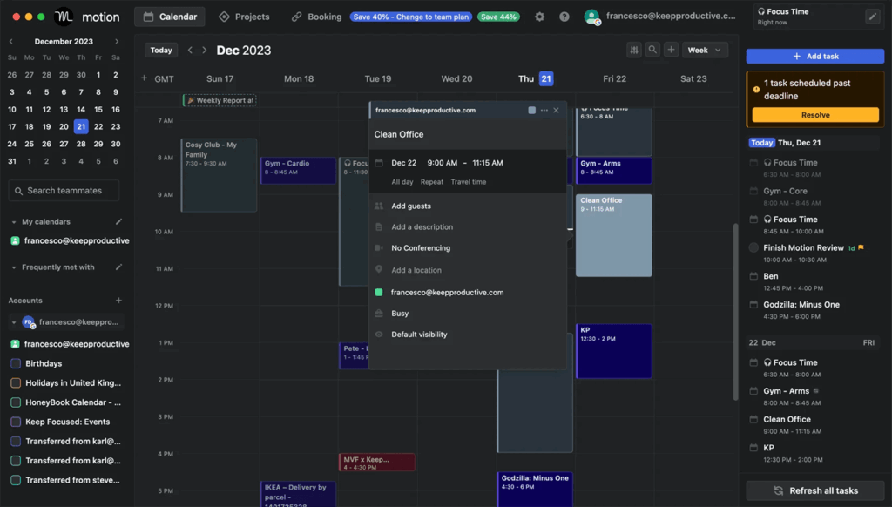Open the three-dot menu in the event popup
892x507 pixels.
click(x=544, y=111)
